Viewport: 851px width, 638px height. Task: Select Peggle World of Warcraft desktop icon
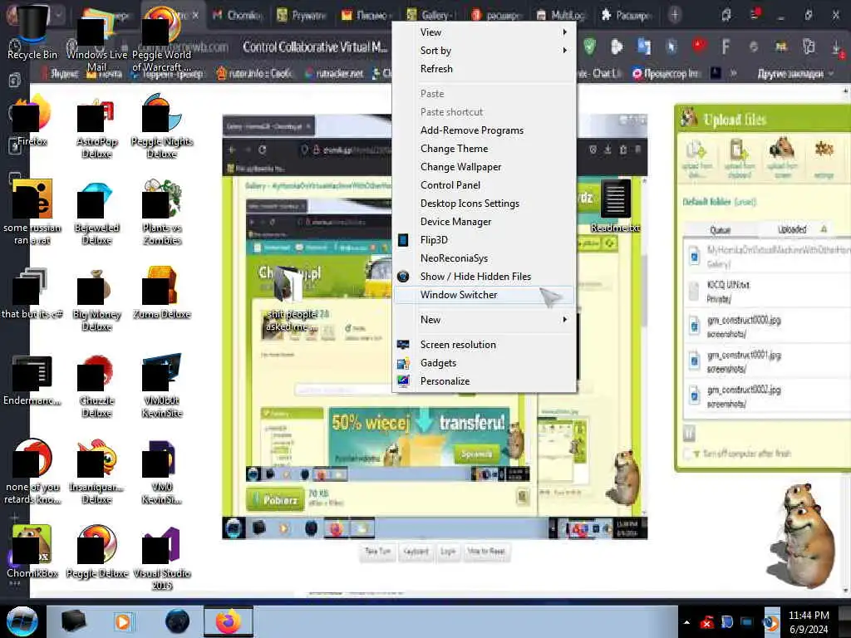pyautogui.click(x=161, y=41)
